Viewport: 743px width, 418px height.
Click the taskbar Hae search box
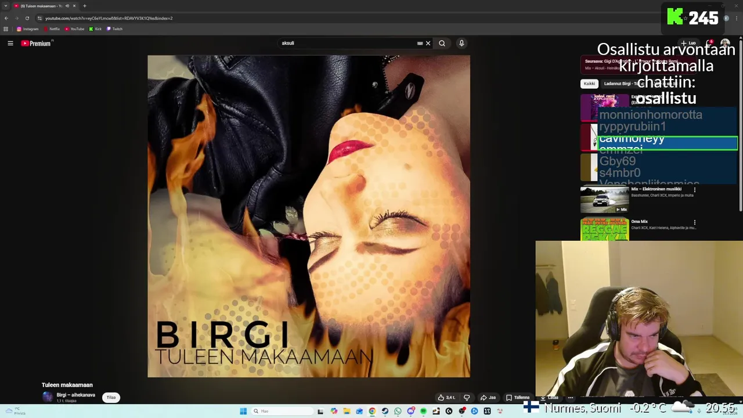pos(282,411)
